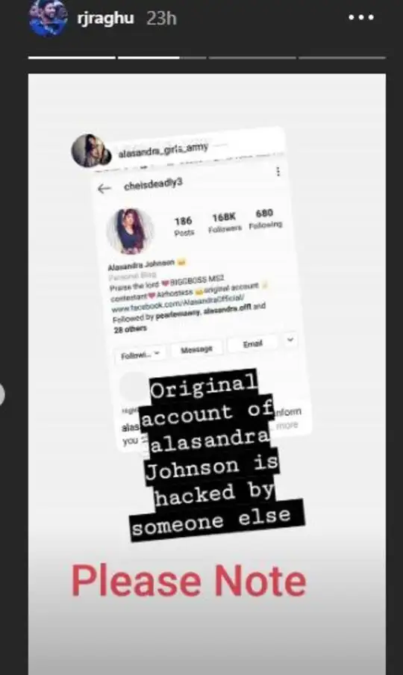Click the Email button
This screenshot has width=403, height=675.
click(252, 343)
